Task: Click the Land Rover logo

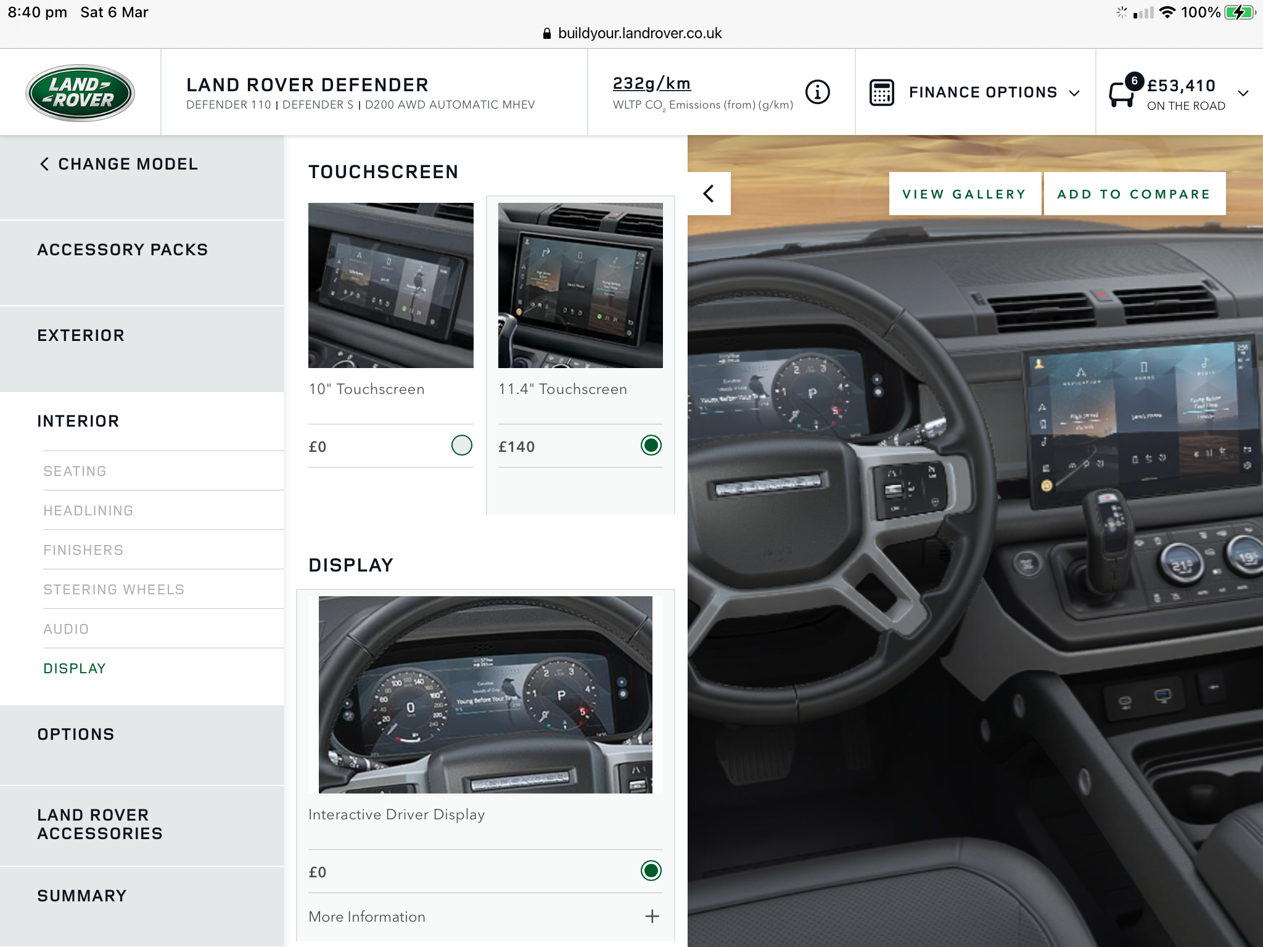Action: coord(80,92)
